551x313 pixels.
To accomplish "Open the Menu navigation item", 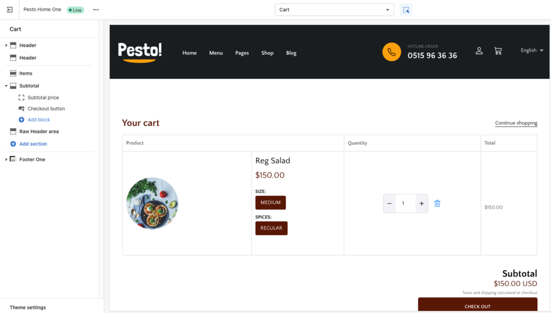I will coord(216,53).
